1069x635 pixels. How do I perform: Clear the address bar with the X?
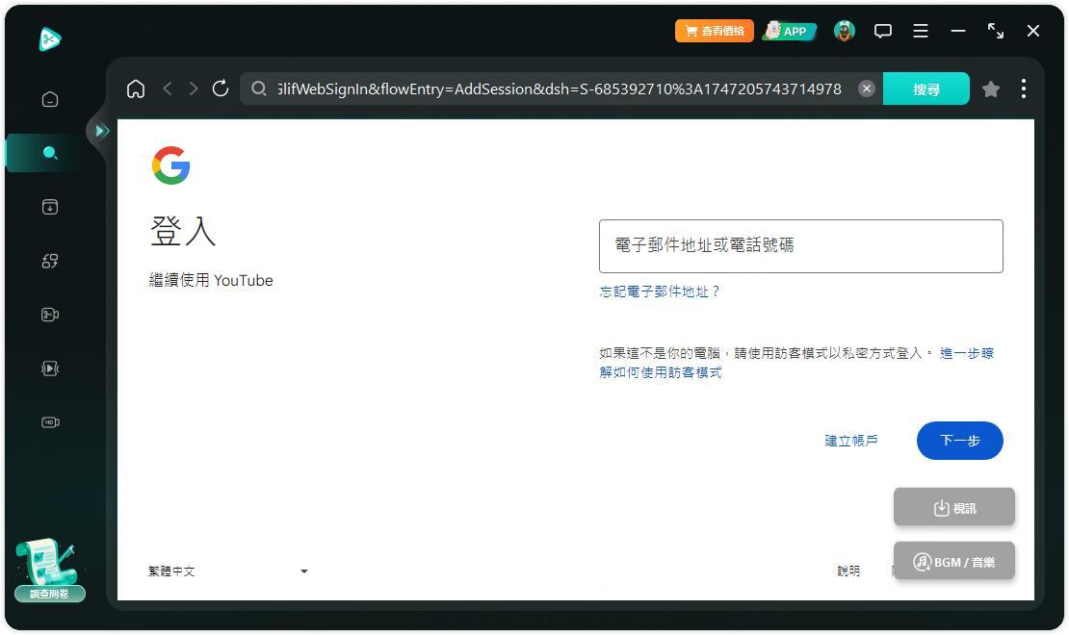[x=867, y=89]
